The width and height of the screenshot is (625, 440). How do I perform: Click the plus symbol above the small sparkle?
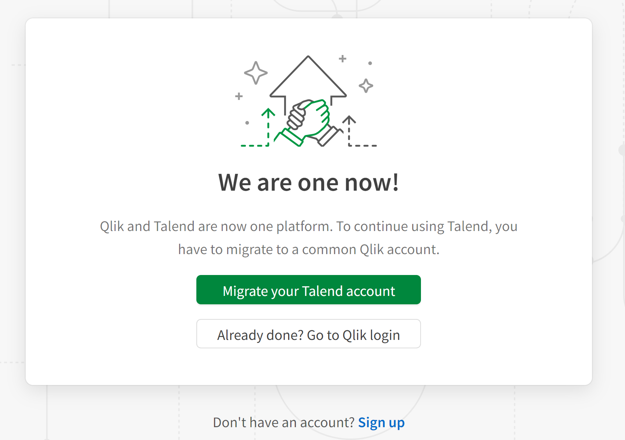pos(342,58)
